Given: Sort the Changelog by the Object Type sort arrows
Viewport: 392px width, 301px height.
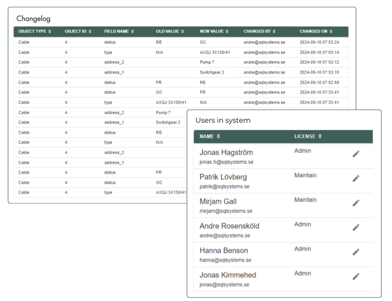Looking at the screenshot, I should (50, 31).
